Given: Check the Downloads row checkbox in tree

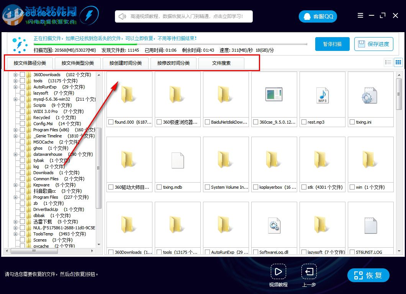Looking at the screenshot, I should tap(22, 172).
